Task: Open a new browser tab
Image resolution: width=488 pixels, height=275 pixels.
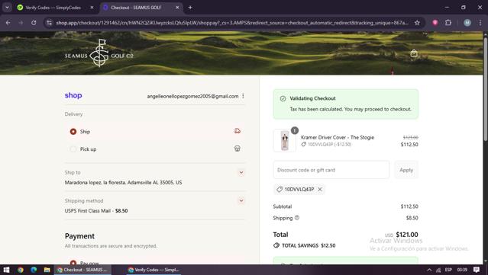Action: point(190,8)
